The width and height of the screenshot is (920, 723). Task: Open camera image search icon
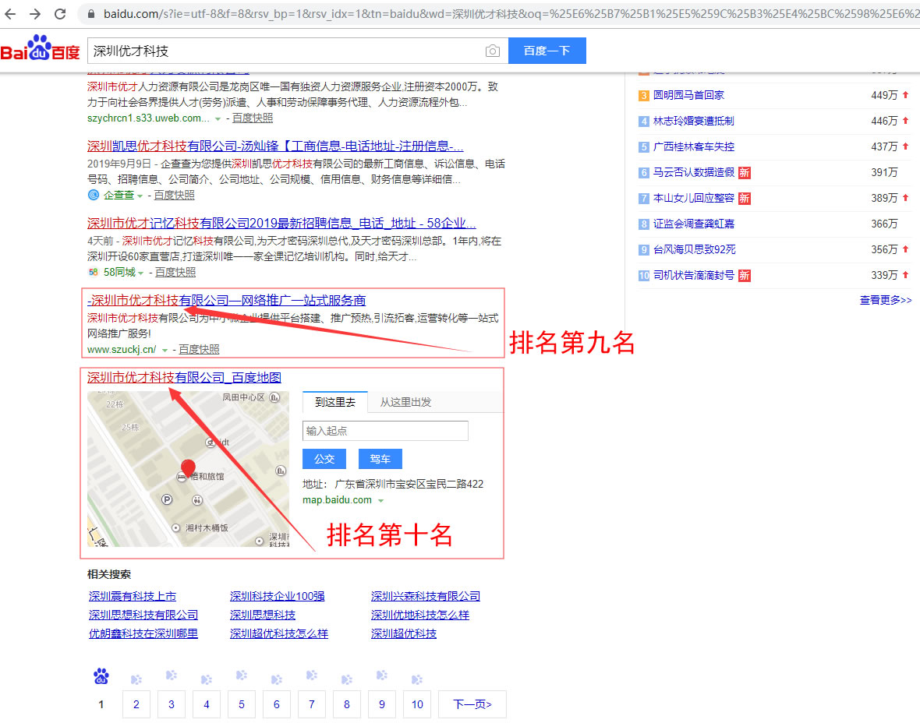point(492,51)
